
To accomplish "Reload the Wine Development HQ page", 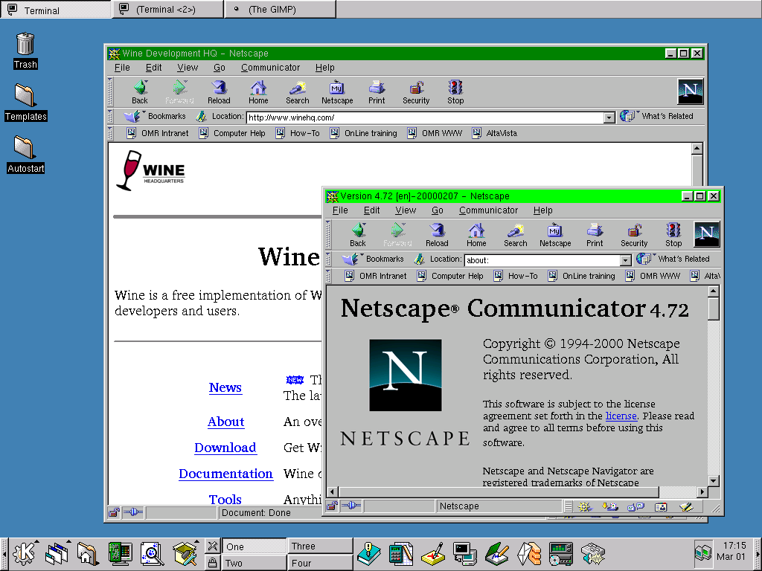I will (x=219, y=91).
